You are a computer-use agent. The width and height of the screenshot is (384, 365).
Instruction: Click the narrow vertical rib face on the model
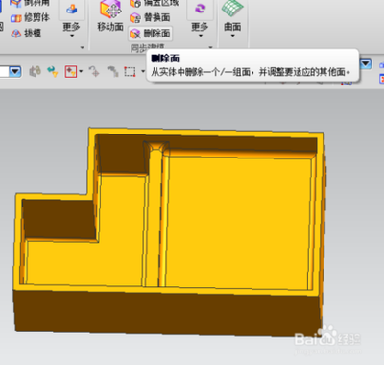[x=156, y=218]
